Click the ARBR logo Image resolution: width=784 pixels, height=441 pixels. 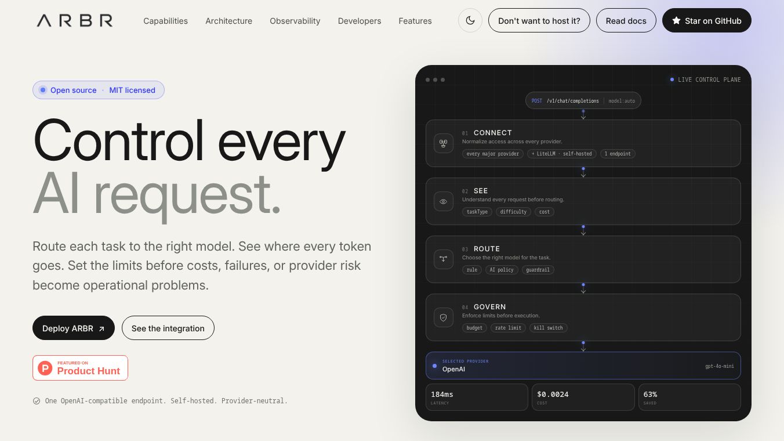click(x=75, y=21)
